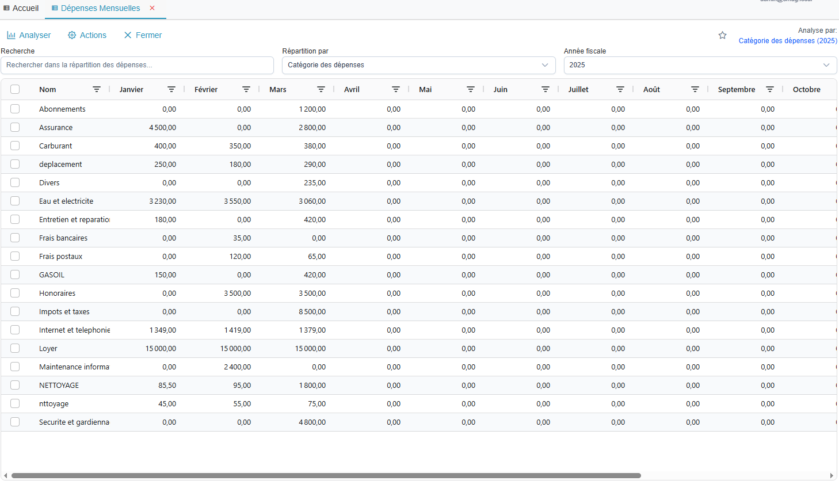
Task: Open the Année fiscale 2025 dropdown
Action: click(700, 65)
